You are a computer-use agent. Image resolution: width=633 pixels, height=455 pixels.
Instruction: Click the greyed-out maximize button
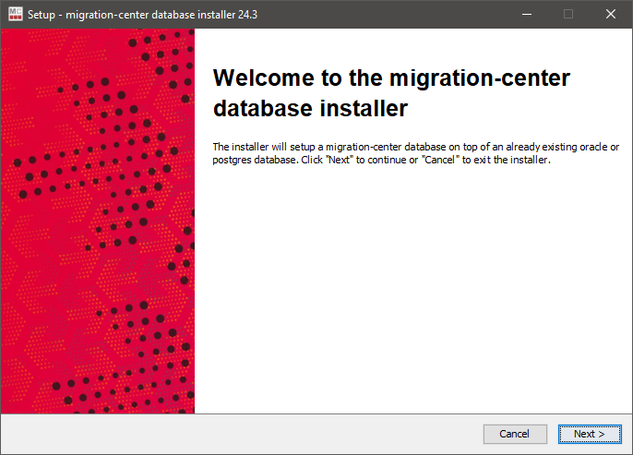coord(568,14)
